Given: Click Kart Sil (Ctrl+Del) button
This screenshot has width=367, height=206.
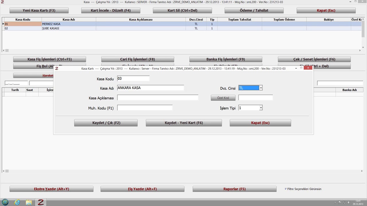Looking at the screenshot, I should pos(182,10).
